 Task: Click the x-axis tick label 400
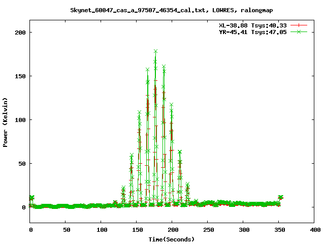pyautogui.click(x=315, y=230)
